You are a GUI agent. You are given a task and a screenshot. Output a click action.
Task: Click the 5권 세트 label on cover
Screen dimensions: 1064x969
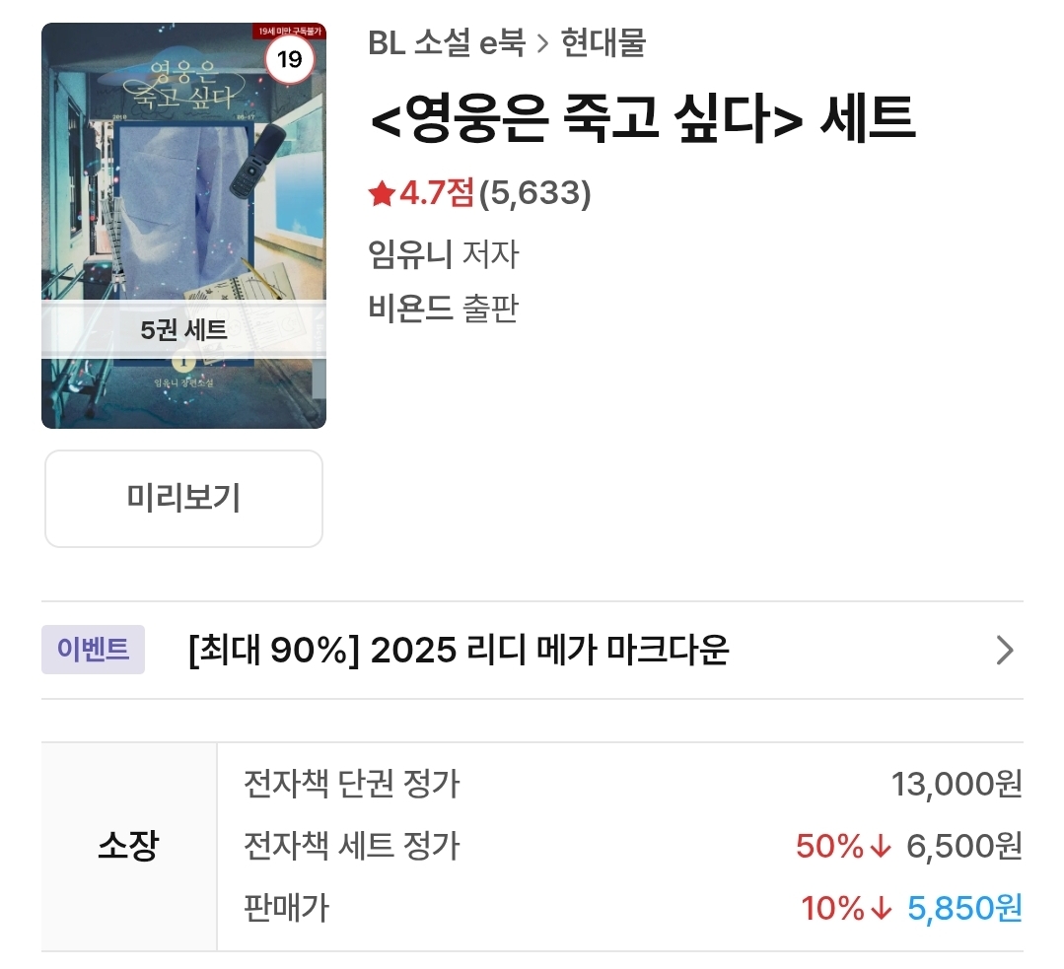[183, 330]
